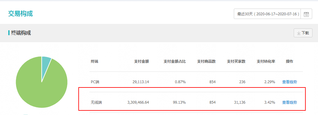Click the 支付金额 column header
Viewport: 318px width, 115px height.
(142, 61)
